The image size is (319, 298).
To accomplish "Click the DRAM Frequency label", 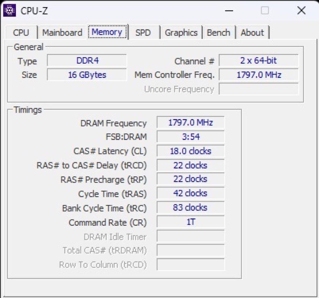I will point(113,123).
